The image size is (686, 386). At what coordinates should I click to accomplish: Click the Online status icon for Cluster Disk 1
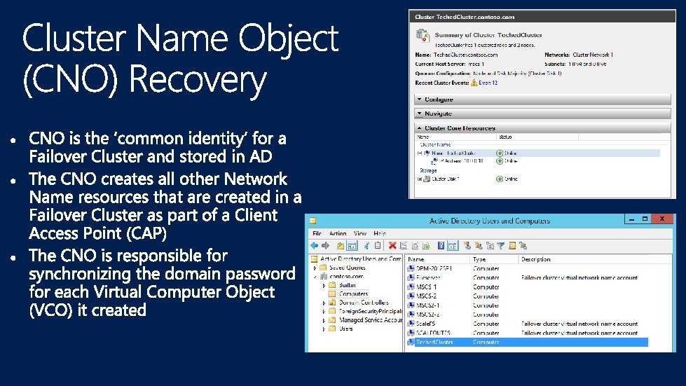500,179
